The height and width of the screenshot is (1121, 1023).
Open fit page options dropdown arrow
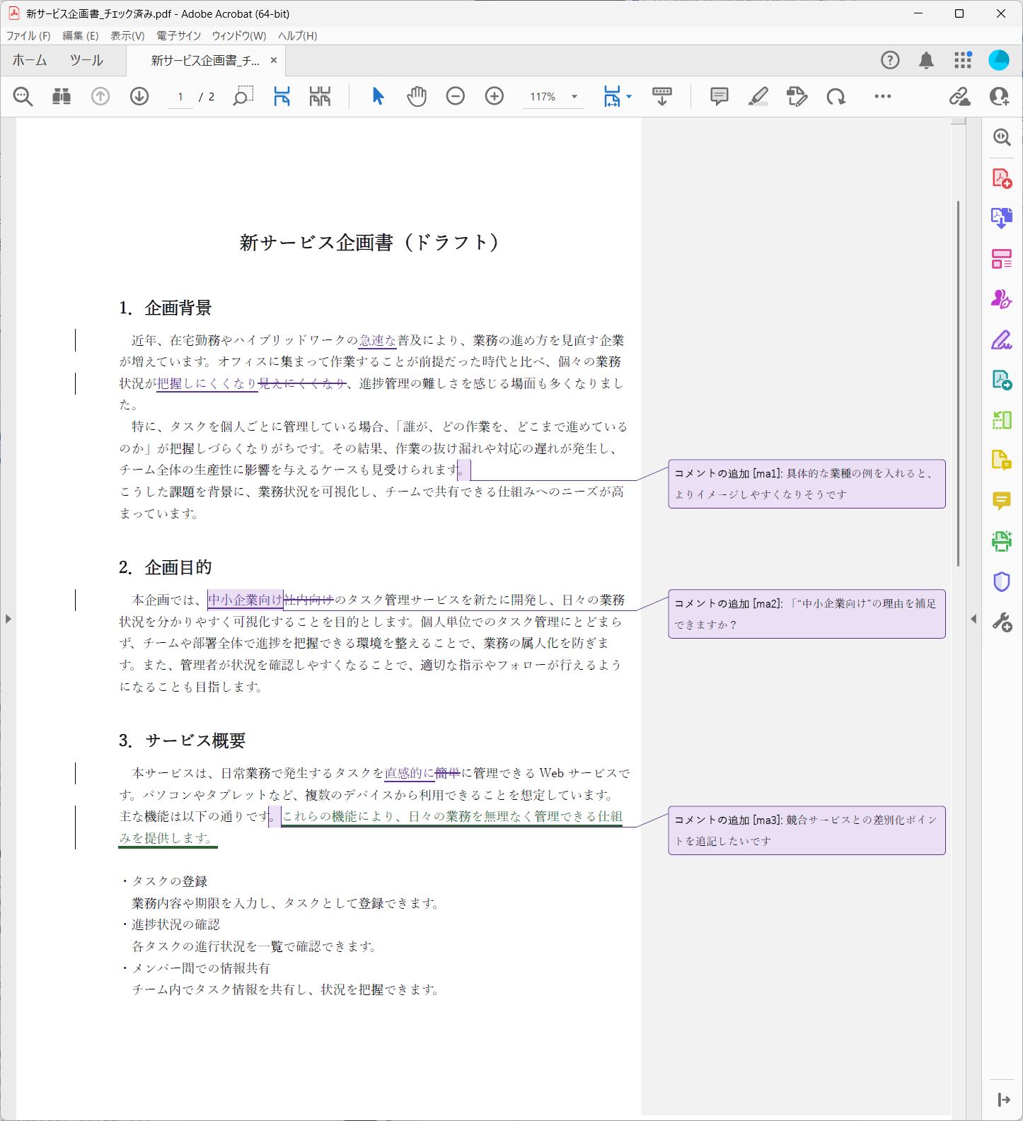629,97
